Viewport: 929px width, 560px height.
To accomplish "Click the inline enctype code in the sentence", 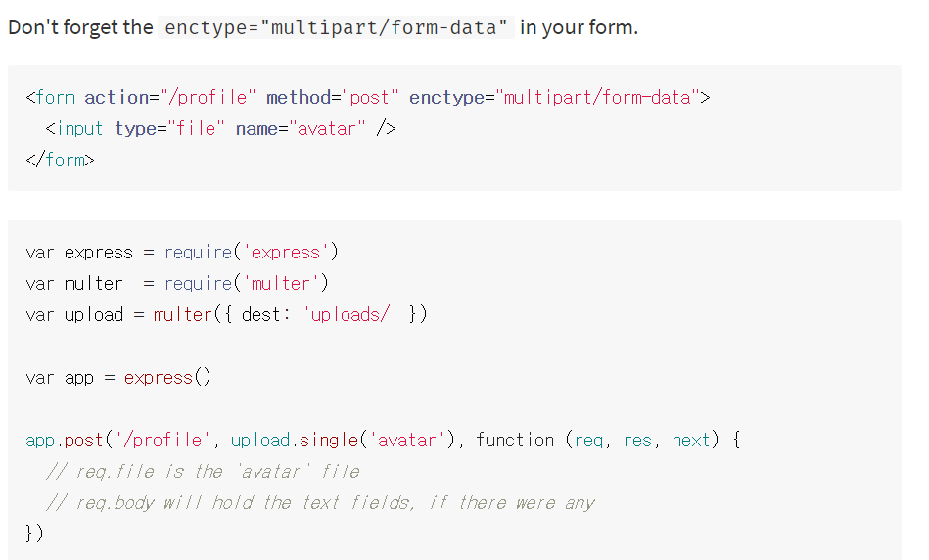I will pos(336,27).
